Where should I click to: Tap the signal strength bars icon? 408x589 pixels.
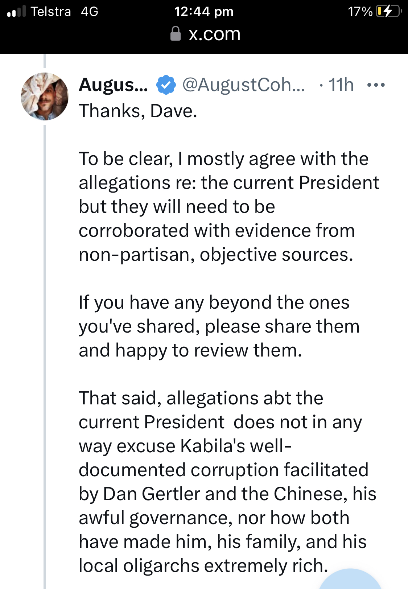[x=16, y=11]
